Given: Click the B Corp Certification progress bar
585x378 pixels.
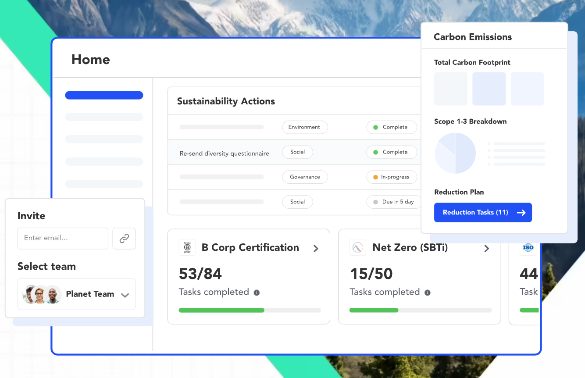Looking at the screenshot, I should 250,310.
